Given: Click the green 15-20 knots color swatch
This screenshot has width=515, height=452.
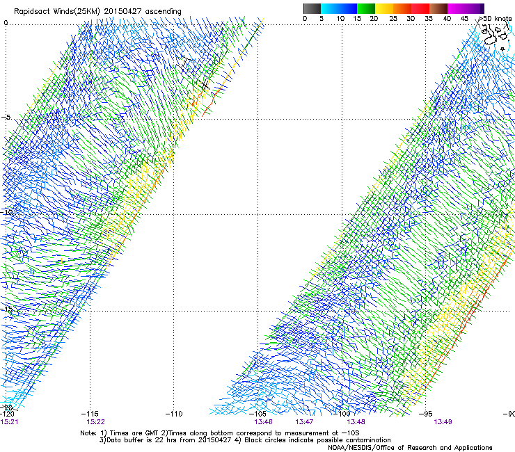Looking at the screenshot, I should (366, 8).
